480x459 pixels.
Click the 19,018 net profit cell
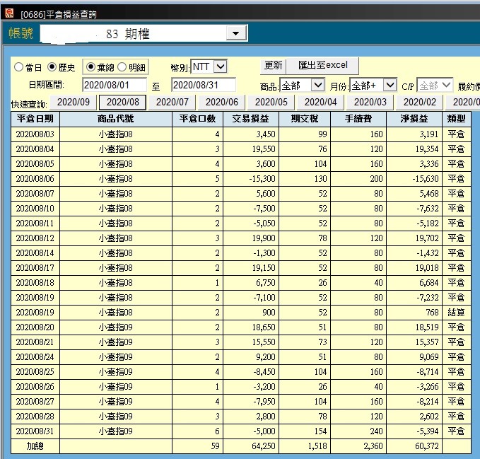(414, 268)
